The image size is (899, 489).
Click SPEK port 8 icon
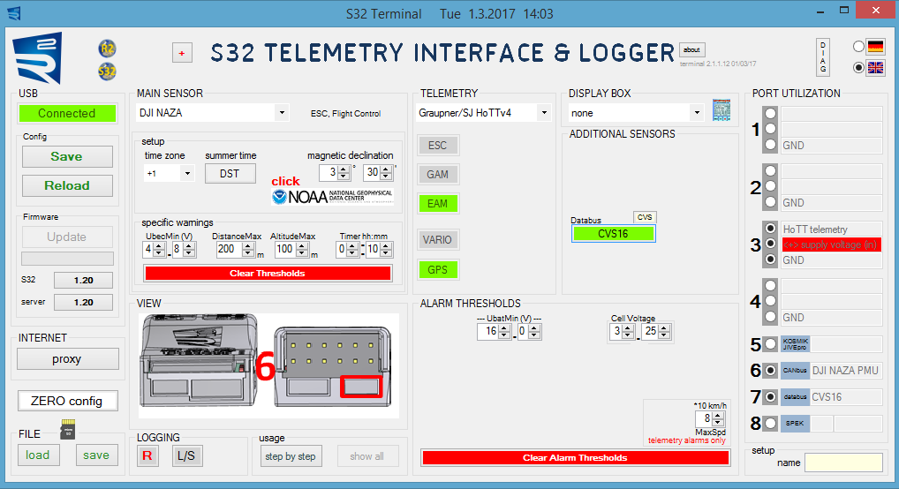795,423
